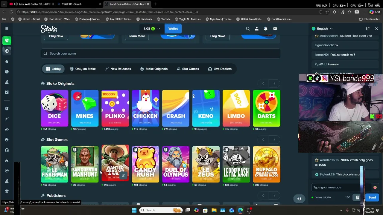Open the user profile icon

(256, 29)
